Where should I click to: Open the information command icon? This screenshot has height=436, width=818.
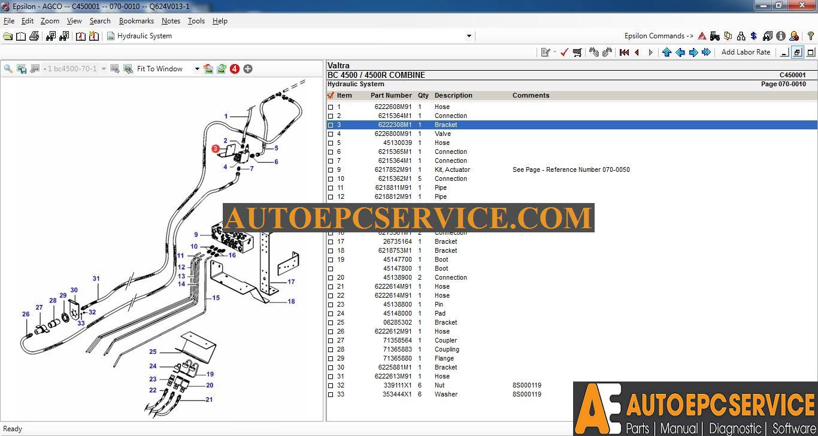(x=781, y=36)
